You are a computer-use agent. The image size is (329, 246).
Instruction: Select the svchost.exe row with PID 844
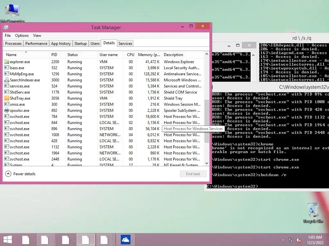click(104, 123)
